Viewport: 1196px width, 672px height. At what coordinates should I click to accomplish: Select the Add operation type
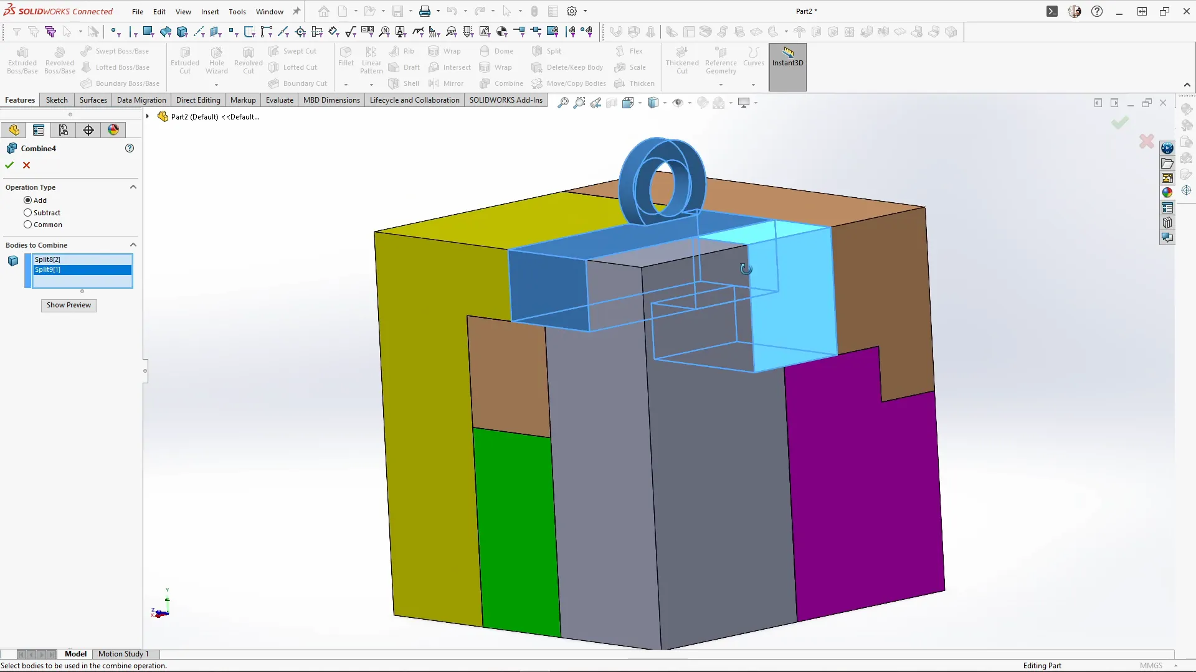28,200
